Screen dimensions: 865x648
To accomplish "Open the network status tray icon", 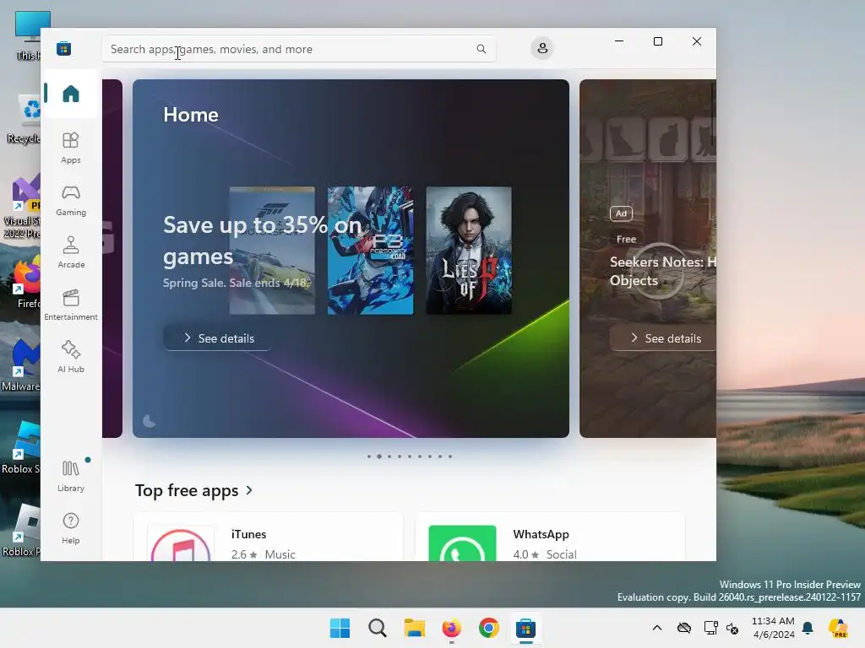I will 710,628.
